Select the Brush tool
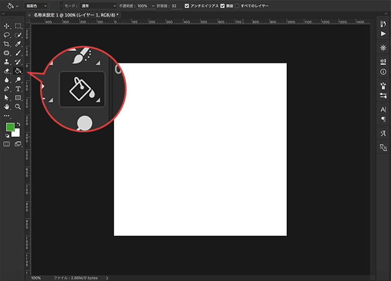391x281 pixels. tap(18, 53)
